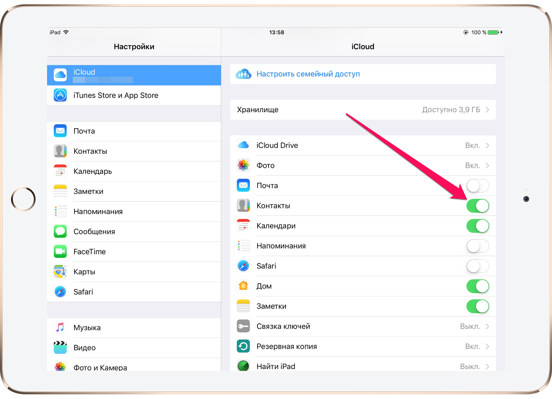The height and width of the screenshot is (399, 552).
Task: Tap the Заметки icon in sidebar
Action: pos(60,191)
